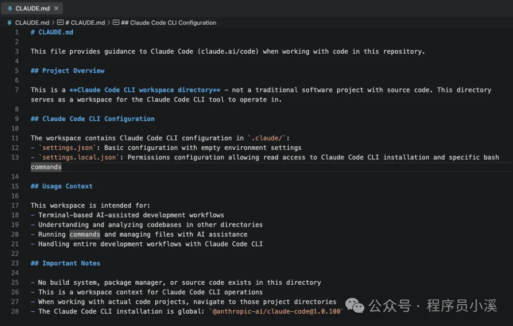Click the highlighted 'commands' word on line 20

(85, 234)
